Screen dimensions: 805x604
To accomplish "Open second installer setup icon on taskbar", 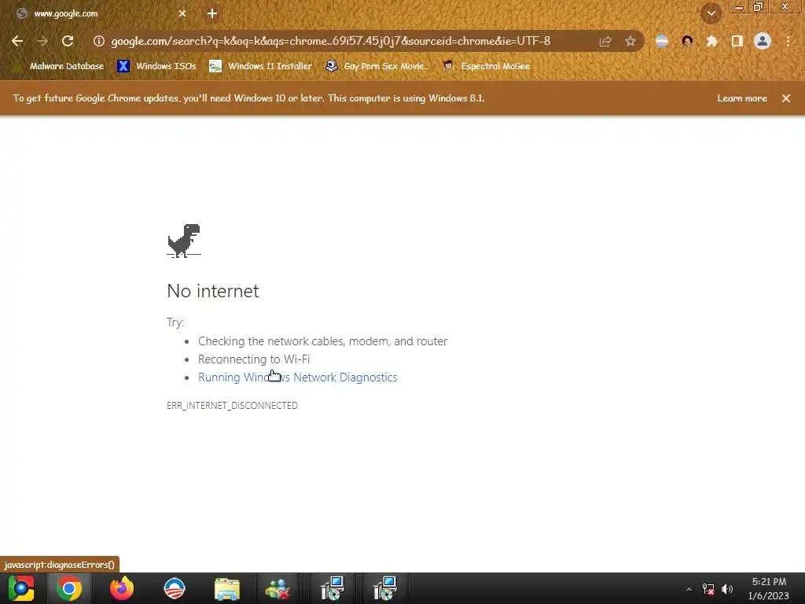I will (x=385, y=588).
